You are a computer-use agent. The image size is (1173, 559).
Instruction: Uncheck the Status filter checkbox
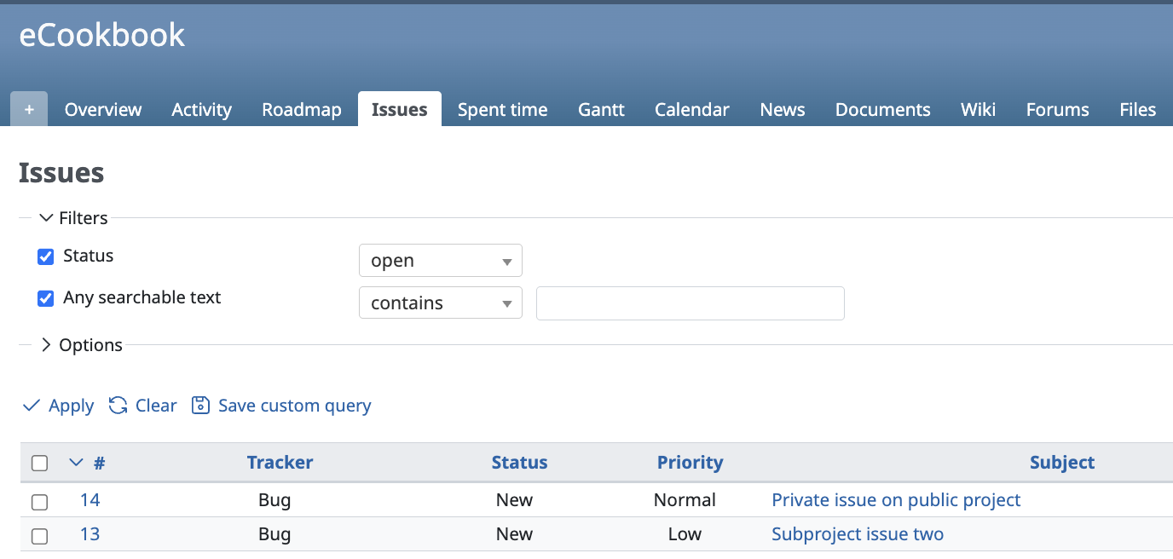(x=46, y=256)
